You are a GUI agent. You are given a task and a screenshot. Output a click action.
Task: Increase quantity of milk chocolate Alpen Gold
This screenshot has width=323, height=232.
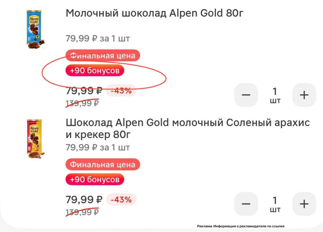304,95
